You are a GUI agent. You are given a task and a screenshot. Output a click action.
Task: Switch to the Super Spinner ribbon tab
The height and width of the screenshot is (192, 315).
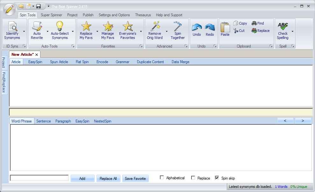51,15
